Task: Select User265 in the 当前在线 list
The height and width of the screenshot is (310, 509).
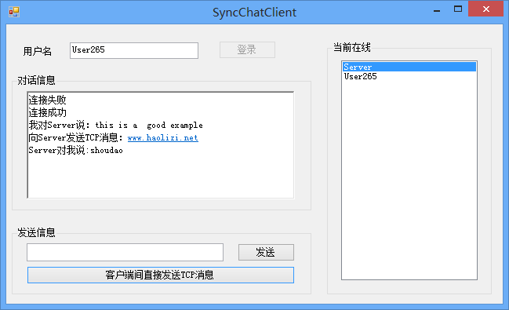Action: [x=409, y=76]
